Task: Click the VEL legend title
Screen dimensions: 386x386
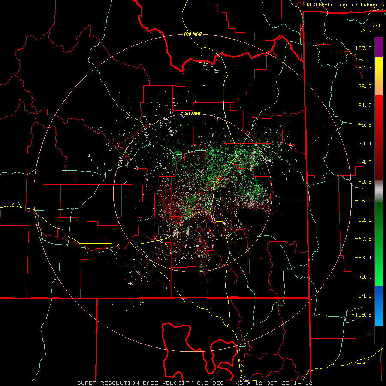Action: click(x=377, y=26)
